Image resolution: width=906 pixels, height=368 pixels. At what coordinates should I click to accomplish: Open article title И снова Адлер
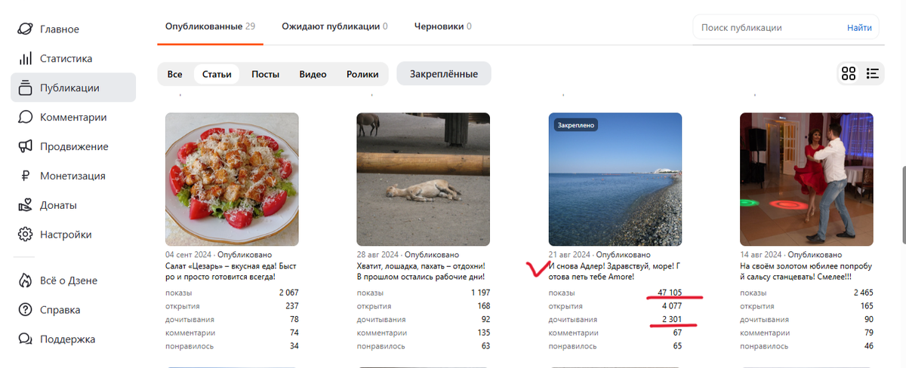click(615, 271)
